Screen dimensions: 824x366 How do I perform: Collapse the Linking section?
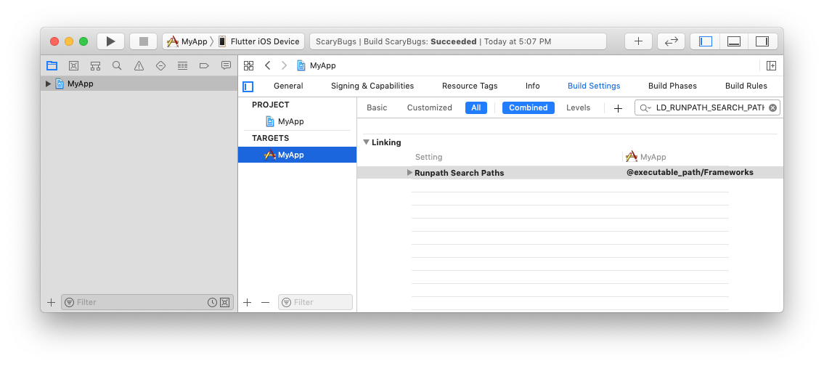coord(367,142)
